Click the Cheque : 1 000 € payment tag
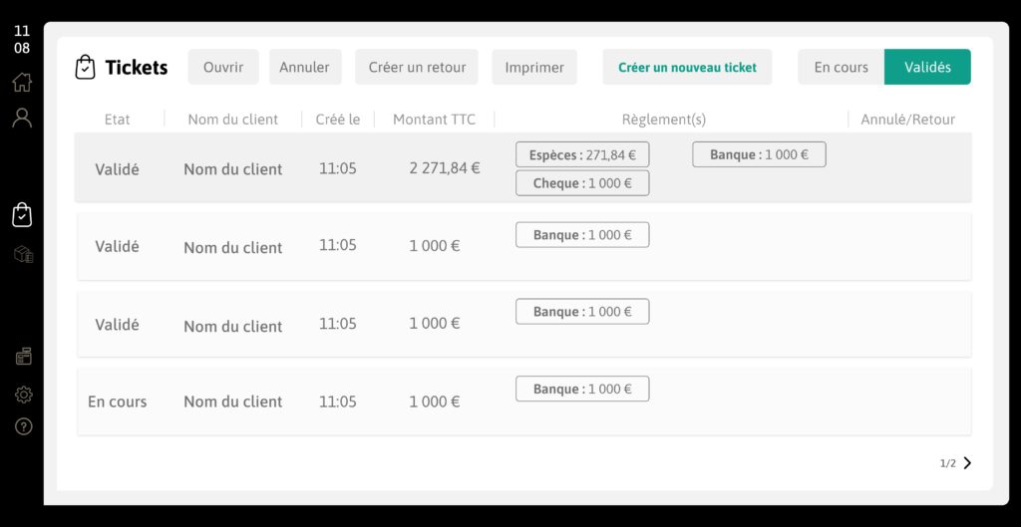Image resolution: width=1021 pixels, height=527 pixels. tap(582, 183)
